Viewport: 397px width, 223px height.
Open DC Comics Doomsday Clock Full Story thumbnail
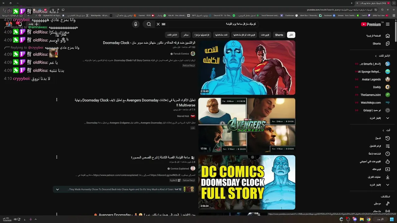(247, 182)
